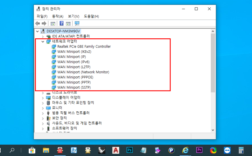Image resolution: width=252 pixels, height=156 pixels.
Task: Click the scan for hardware changes monitor icon
Action: click(x=77, y=24)
